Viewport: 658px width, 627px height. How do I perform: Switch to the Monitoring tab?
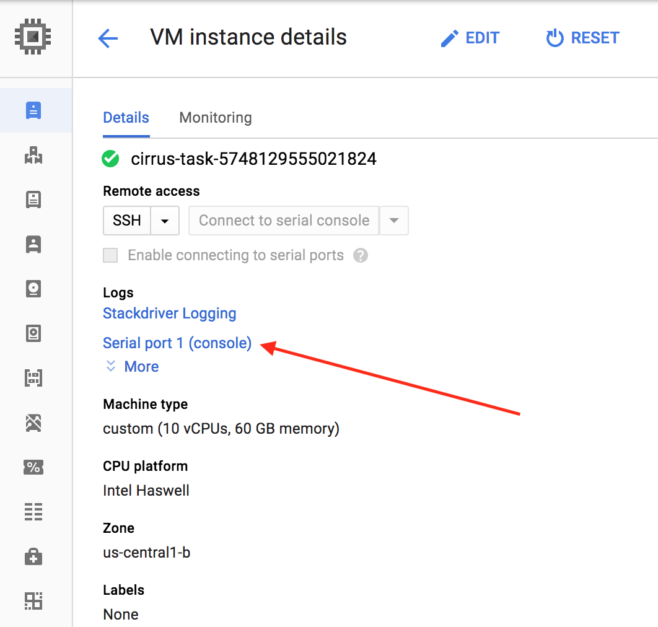215,117
